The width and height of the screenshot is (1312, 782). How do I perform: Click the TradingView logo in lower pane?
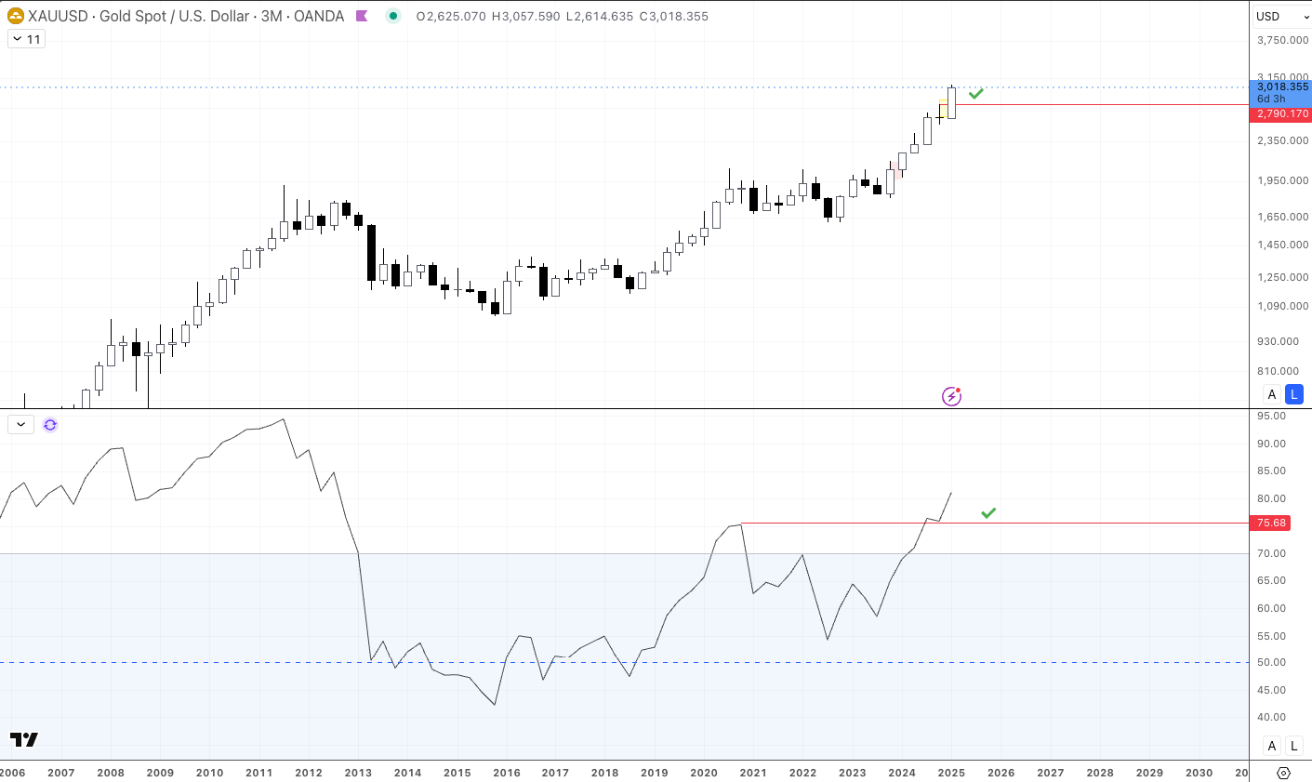point(24,739)
